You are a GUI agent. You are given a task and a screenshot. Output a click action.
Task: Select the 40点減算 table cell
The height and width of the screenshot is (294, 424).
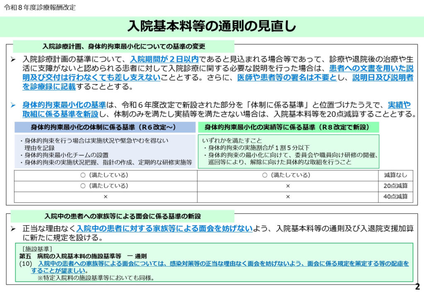click(395, 197)
